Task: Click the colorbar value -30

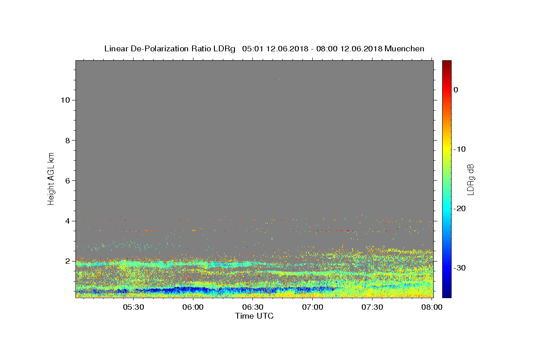Action: (459, 268)
